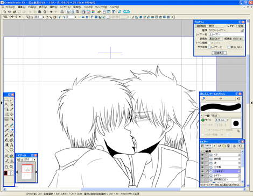Screen dimensions: 253x196
Task: Select the 選択範囲 tab in properties panel
Action: [201, 26]
